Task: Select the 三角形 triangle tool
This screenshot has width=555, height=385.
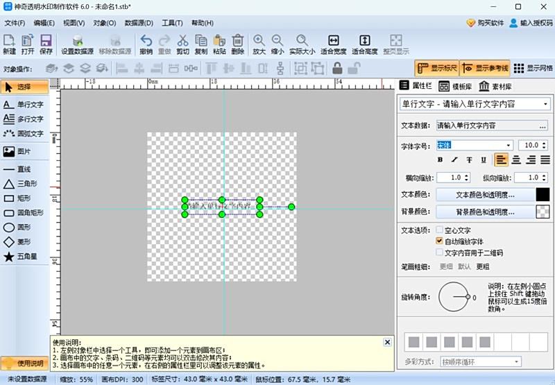Action: click(x=25, y=184)
